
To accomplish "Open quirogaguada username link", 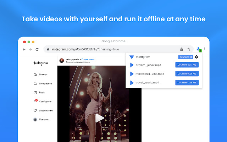I will [x=72, y=59].
